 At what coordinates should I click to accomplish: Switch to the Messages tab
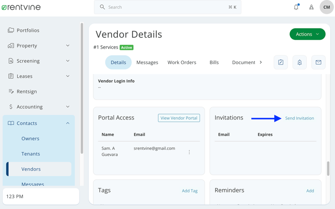click(x=147, y=62)
